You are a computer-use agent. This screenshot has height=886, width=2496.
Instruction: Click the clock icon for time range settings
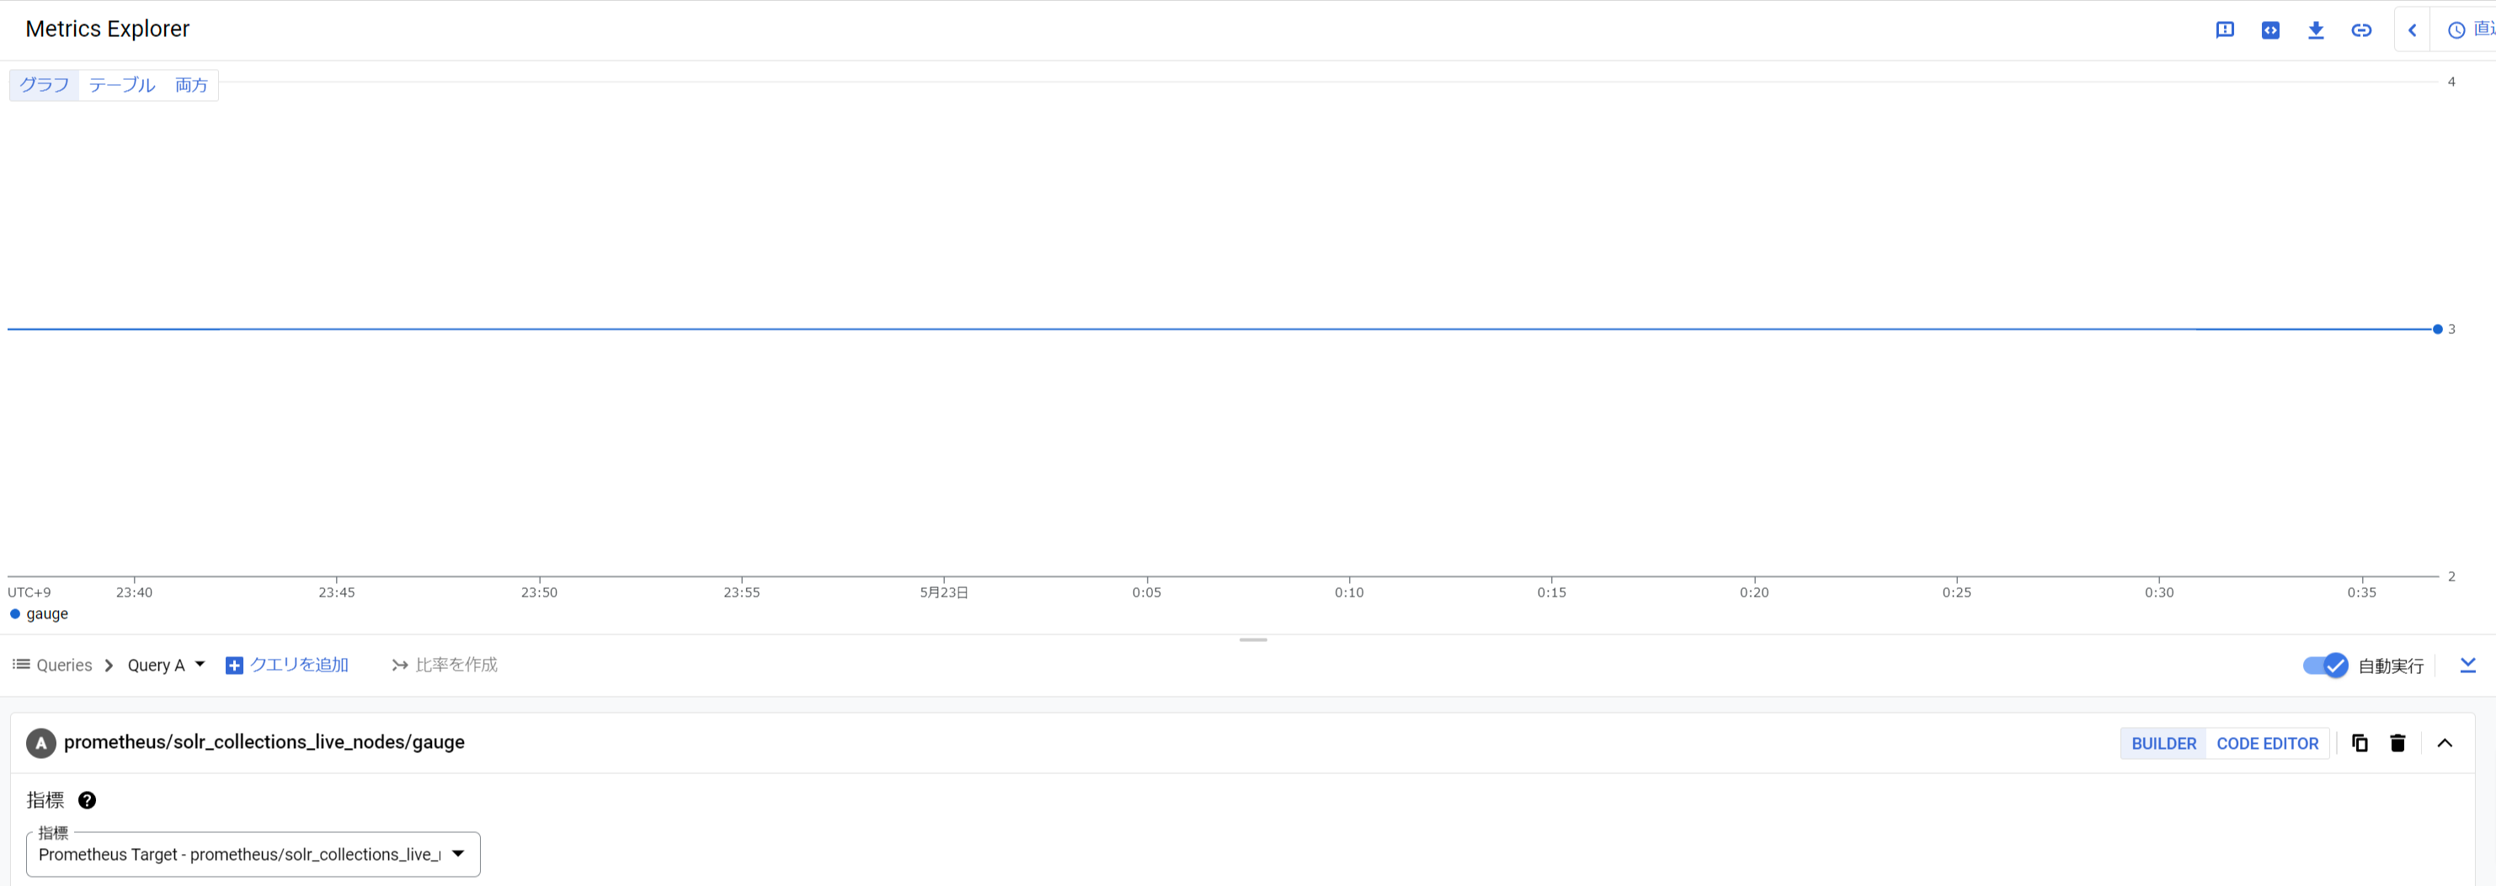pos(2457,29)
